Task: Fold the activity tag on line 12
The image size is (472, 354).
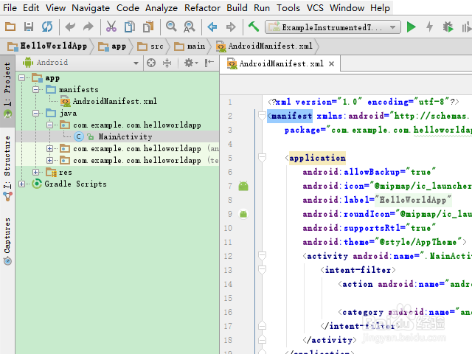Action: click(262, 256)
